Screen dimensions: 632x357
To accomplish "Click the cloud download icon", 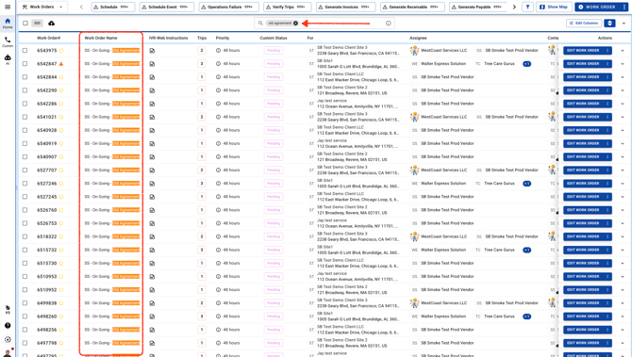I will (52, 24).
